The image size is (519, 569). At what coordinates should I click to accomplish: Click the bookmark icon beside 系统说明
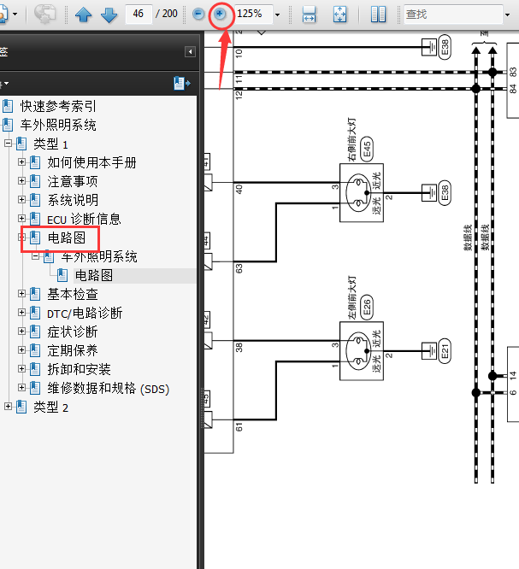[x=35, y=200]
